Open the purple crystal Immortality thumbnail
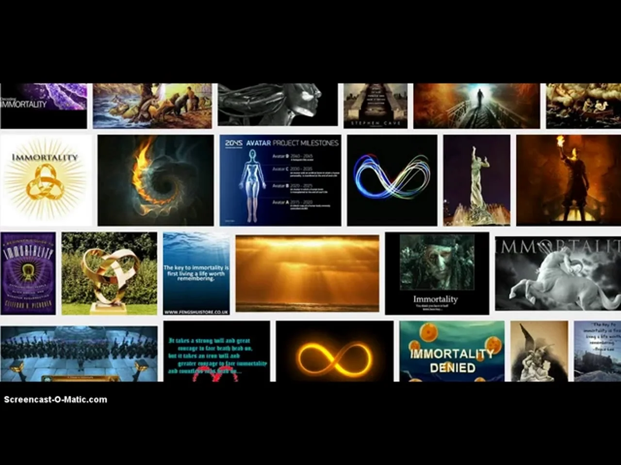Viewport: 621px width, 465px height. point(44,105)
